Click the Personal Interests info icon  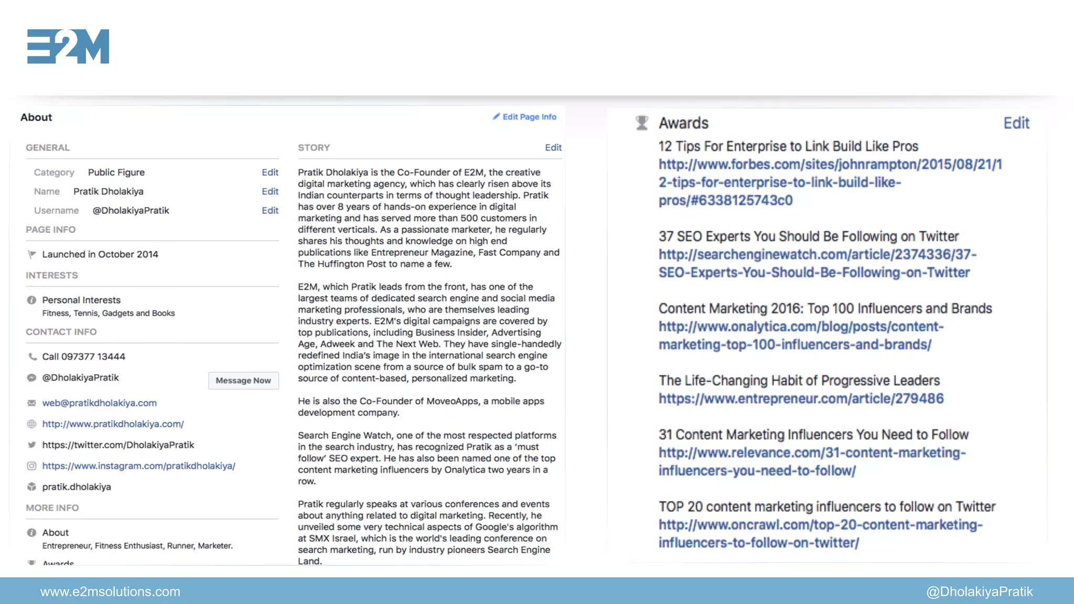point(32,300)
